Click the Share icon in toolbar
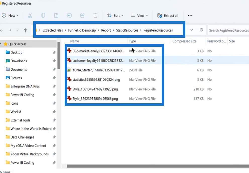 [x=82, y=15]
